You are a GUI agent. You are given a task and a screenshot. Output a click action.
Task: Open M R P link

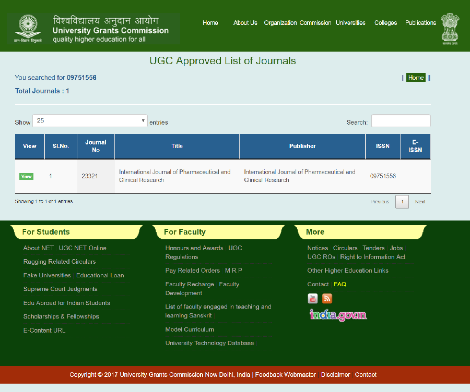pyautogui.click(x=233, y=271)
